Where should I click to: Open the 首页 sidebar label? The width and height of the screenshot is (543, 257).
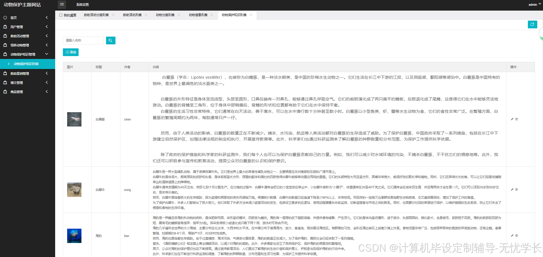[14, 18]
